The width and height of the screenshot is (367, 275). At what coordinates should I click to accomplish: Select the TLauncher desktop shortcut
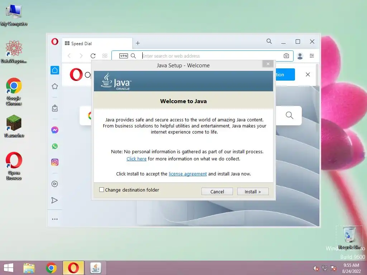tap(14, 126)
